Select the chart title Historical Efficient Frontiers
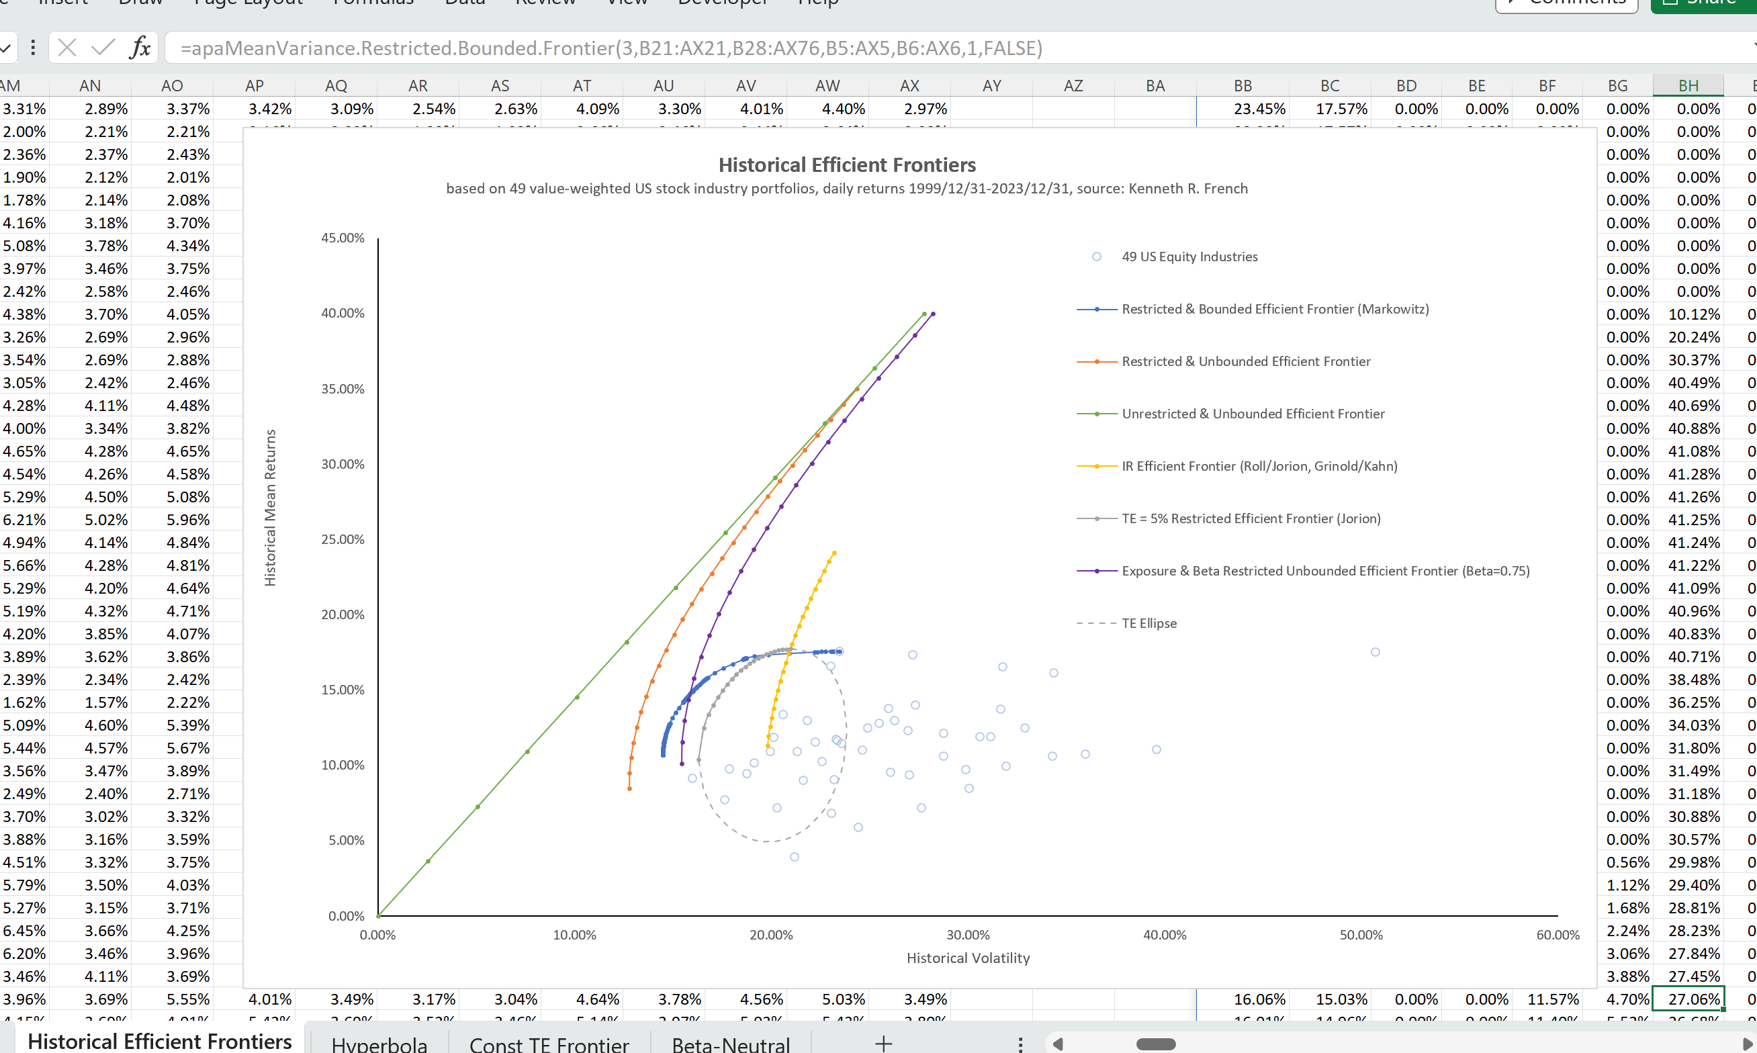The height and width of the screenshot is (1053, 1757). pyautogui.click(x=846, y=165)
